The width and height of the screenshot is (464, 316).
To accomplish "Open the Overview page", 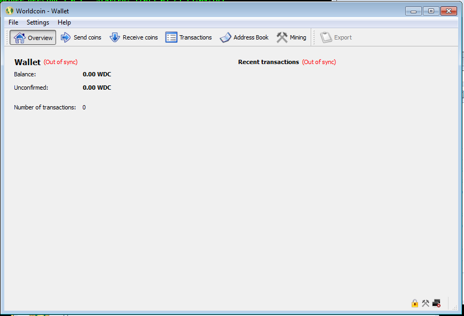I will (33, 37).
